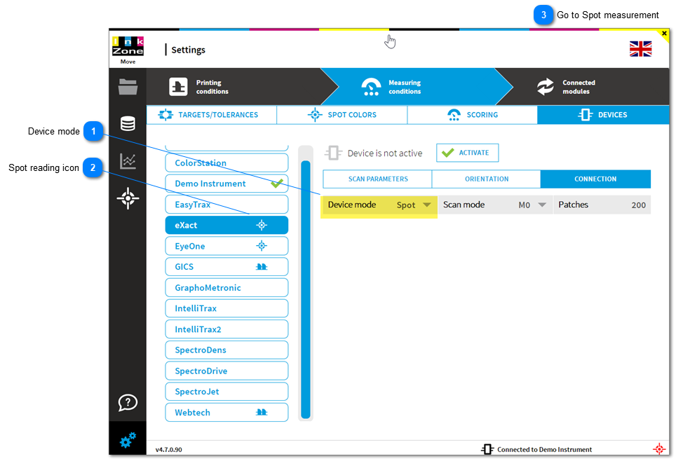Switch to TARGETS/TOLERANCES tab
The width and height of the screenshot is (676, 461).
(211, 115)
